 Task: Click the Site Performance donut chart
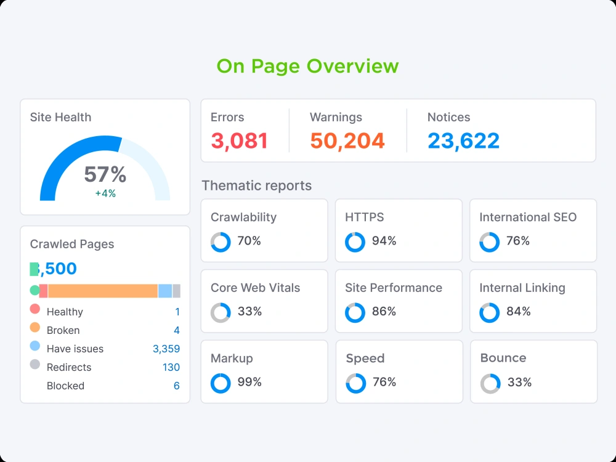pyautogui.click(x=355, y=313)
